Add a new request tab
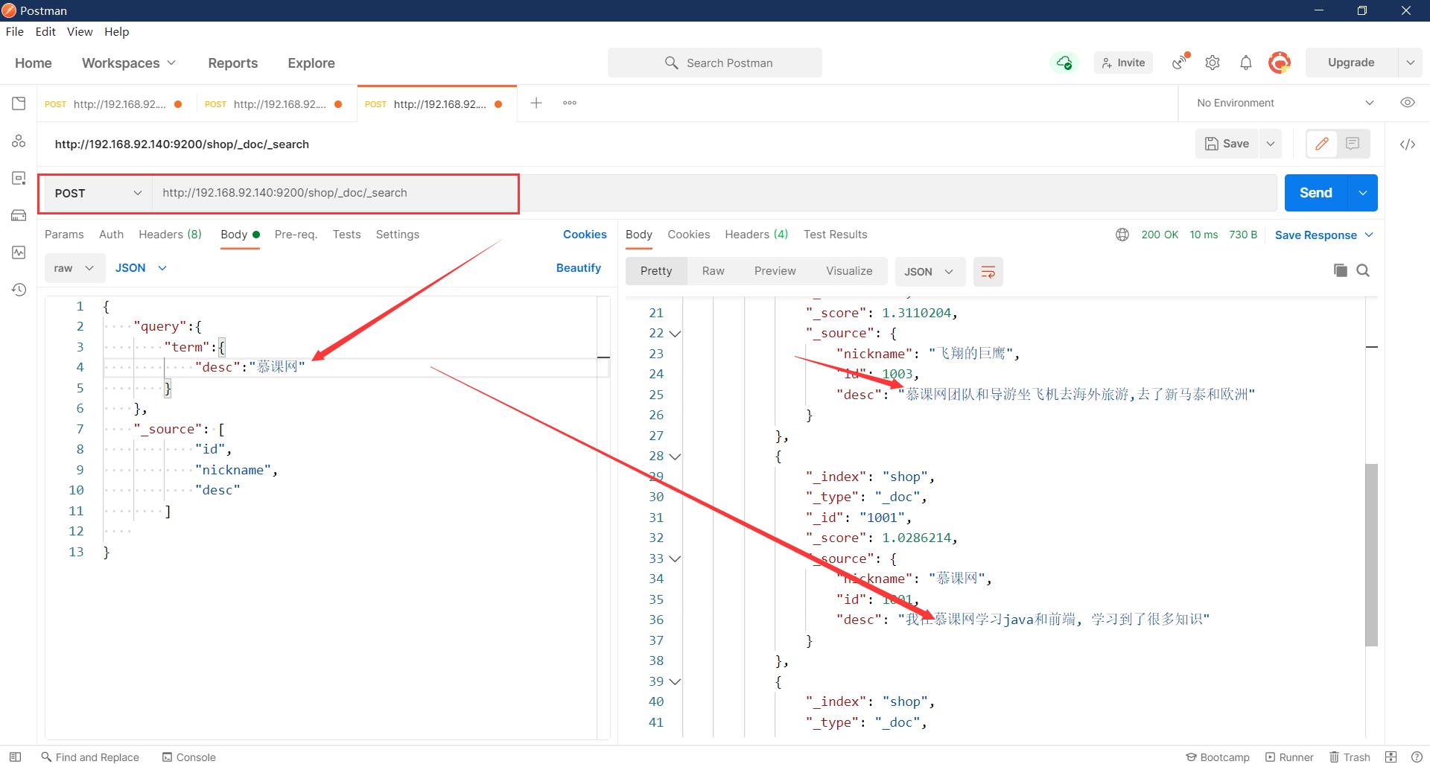 click(536, 103)
